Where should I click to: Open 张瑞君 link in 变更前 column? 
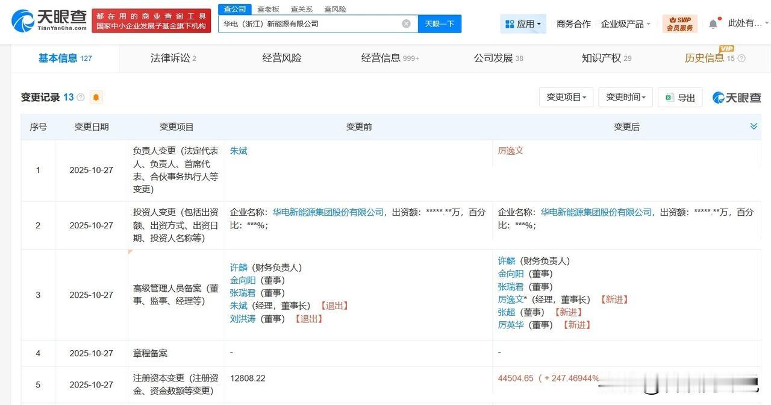pyautogui.click(x=243, y=293)
